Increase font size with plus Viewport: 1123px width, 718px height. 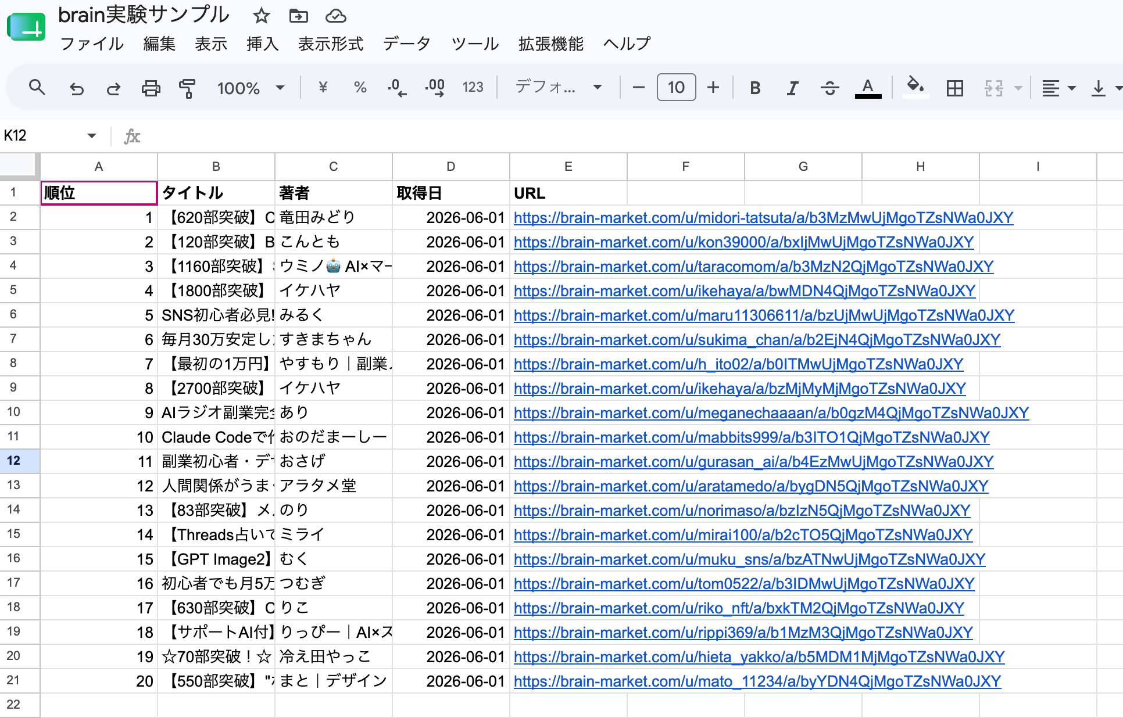(x=713, y=88)
